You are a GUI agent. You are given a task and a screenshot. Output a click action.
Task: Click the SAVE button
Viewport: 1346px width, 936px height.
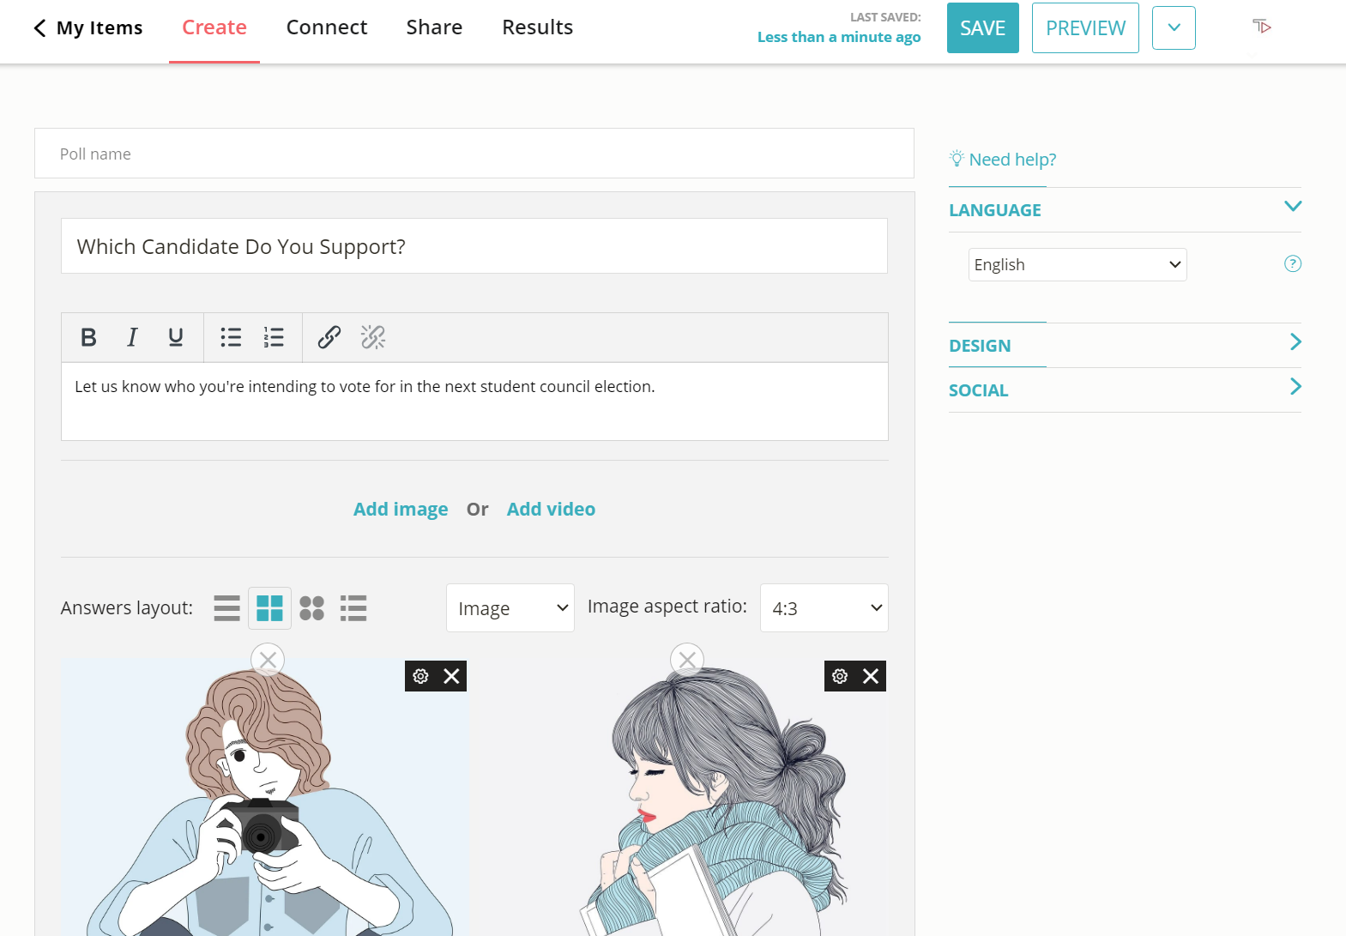(x=982, y=28)
